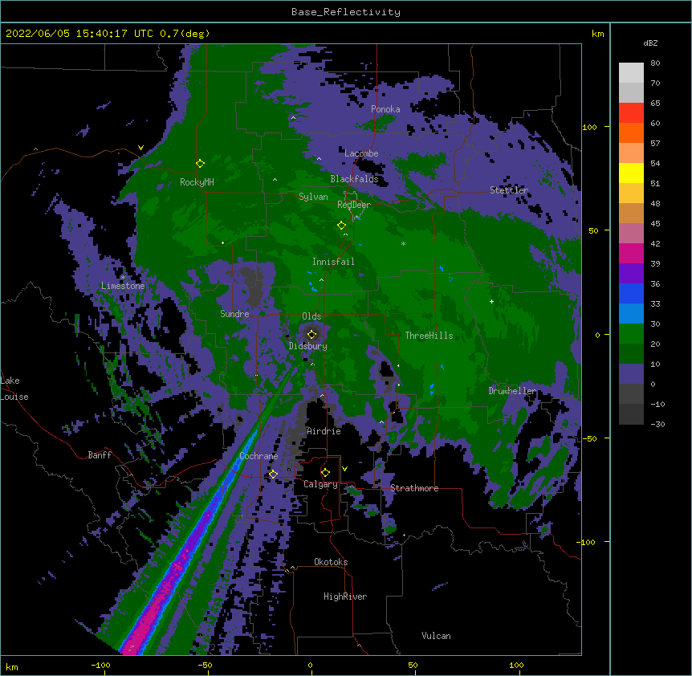Click the yellow diamond marker above Calgary label
Screen dimensions: 692x676
[325, 473]
